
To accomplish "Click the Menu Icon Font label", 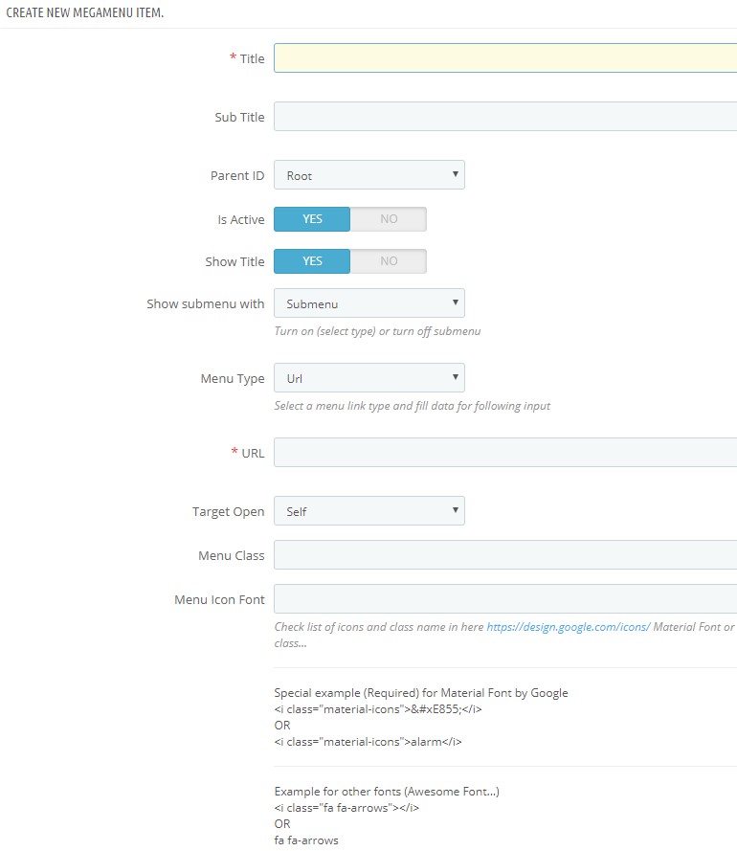I will (219, 599).
